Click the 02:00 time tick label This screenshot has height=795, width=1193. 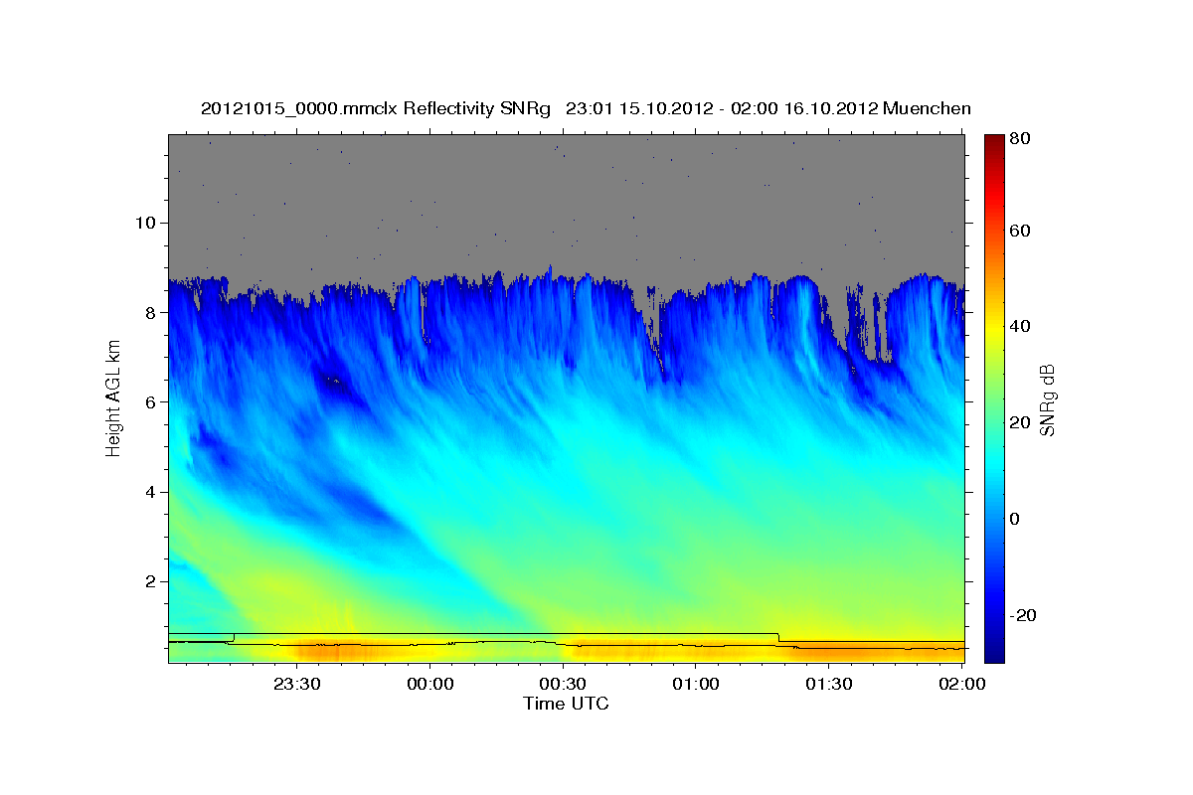coord(960,684)
